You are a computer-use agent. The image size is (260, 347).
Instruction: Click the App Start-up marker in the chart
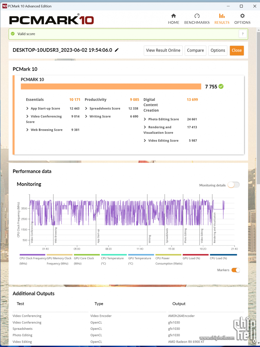(98, 236)
